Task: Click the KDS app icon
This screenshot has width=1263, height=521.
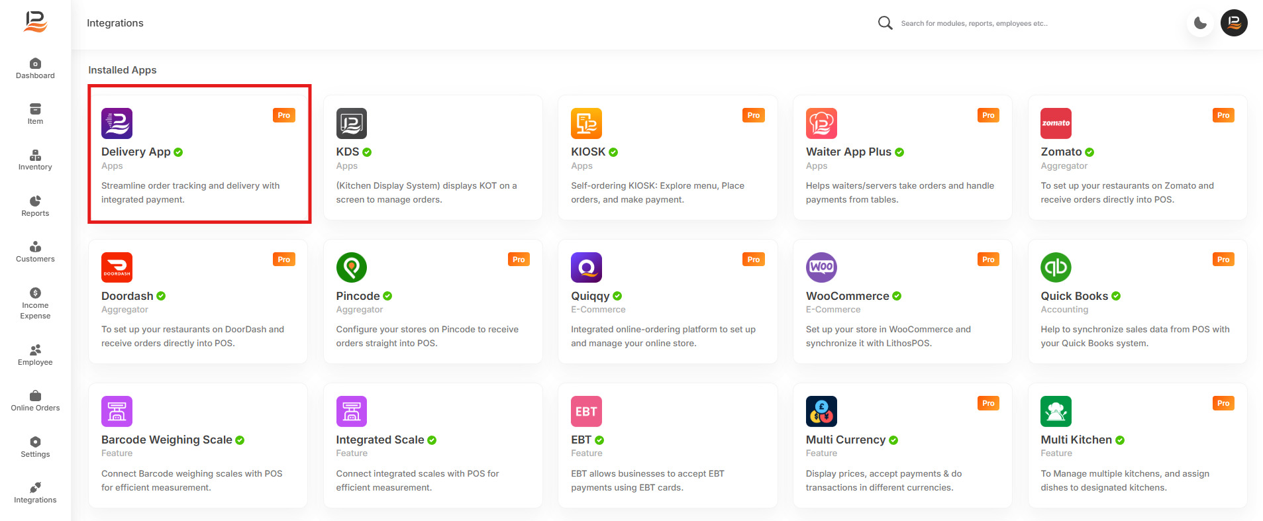Action: (352, 123)
